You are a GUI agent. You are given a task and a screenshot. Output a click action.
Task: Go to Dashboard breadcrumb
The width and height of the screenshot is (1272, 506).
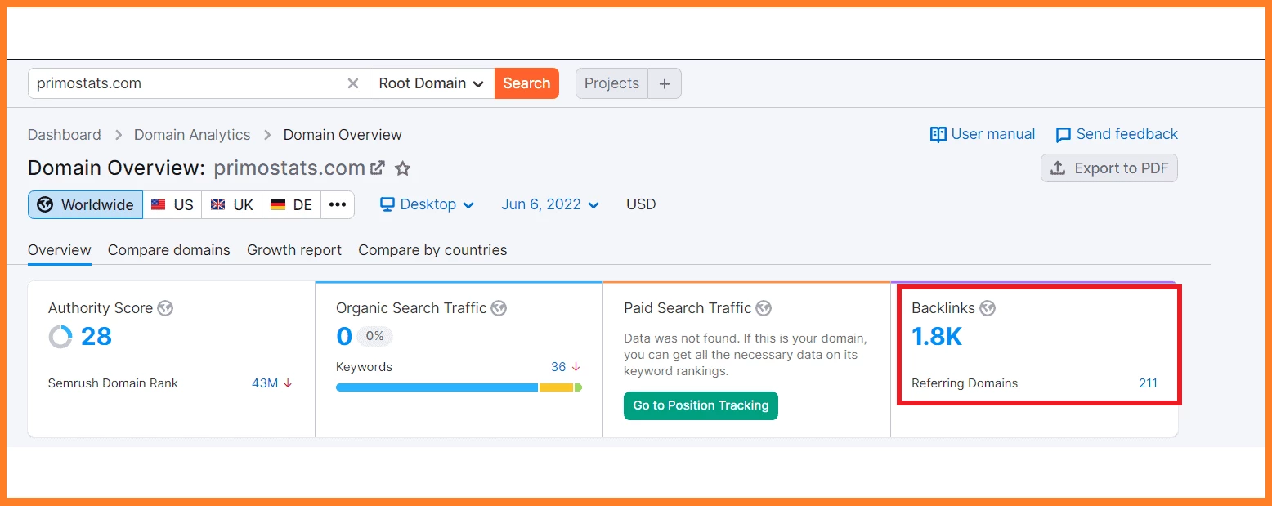click(x=65, y=135)
